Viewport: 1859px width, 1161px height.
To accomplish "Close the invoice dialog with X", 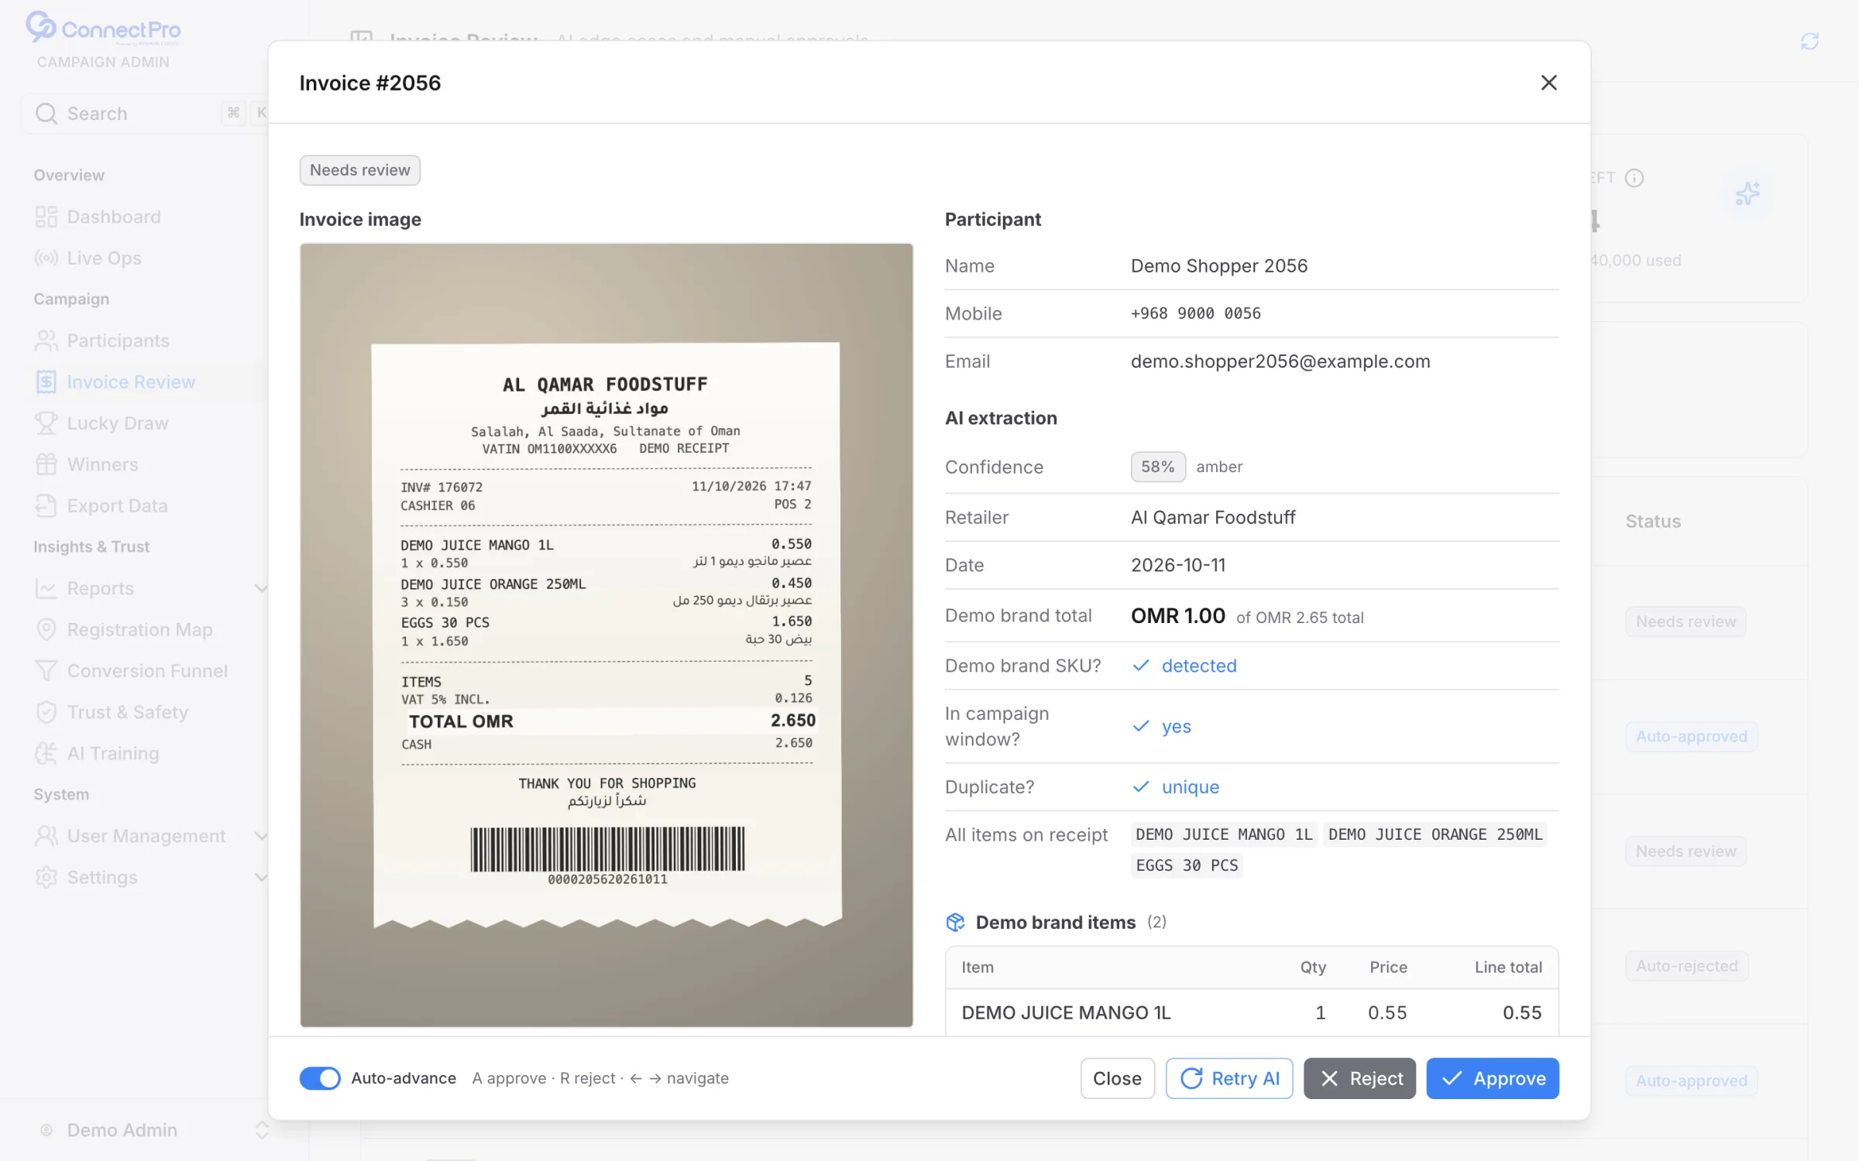I will (1548, 83).
